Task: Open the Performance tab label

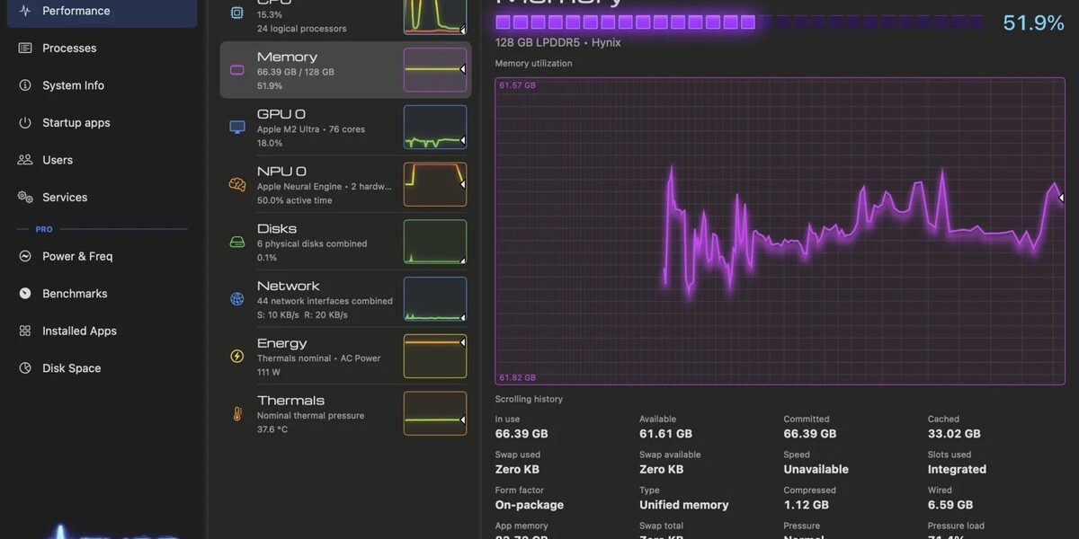Action: pos(76,11)
